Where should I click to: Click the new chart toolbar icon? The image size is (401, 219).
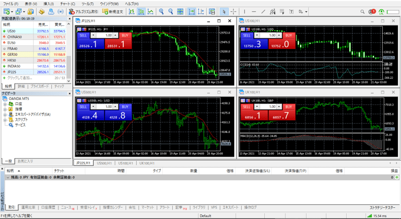coord(6,12)
